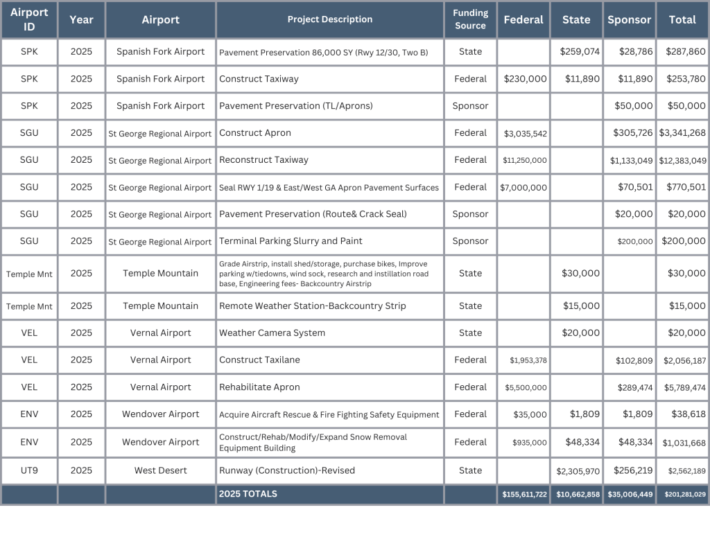Select the Sponsor column header

[x=630, y=19]
